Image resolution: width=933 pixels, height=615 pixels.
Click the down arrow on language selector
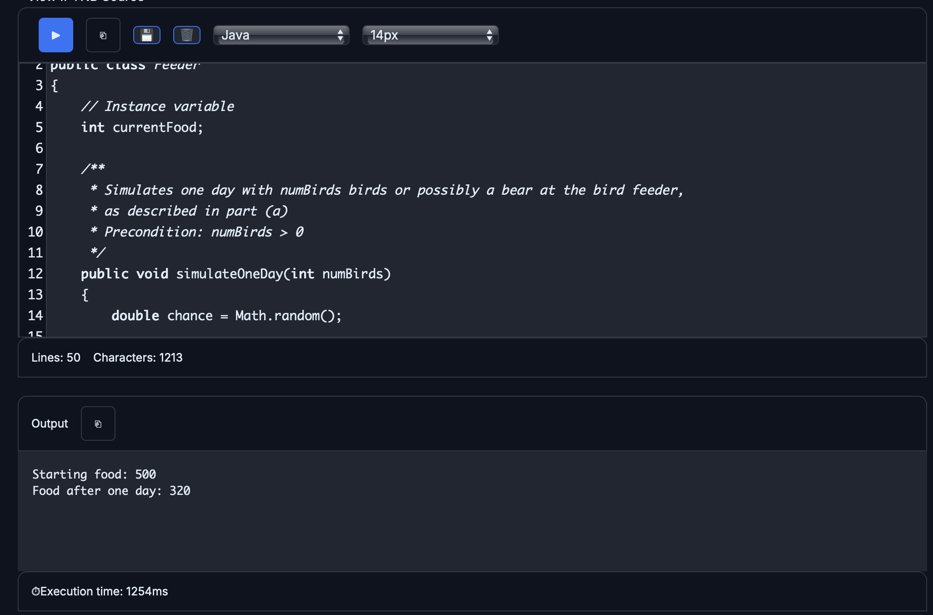341,38
